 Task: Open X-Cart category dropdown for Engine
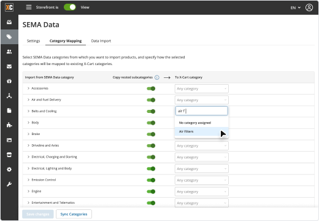[202, 192]
